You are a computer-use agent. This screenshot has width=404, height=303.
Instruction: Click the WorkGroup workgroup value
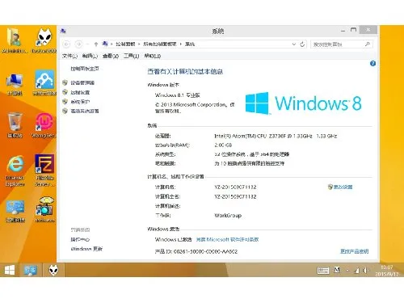tap(228, 216)
